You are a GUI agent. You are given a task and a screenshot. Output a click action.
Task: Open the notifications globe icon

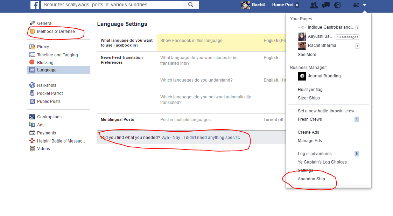(338, 5)
